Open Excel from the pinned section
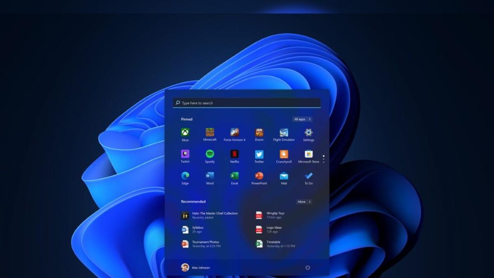The height and width of the screenshot is (278, 494). pyautogui.click(x=234, y=176)
